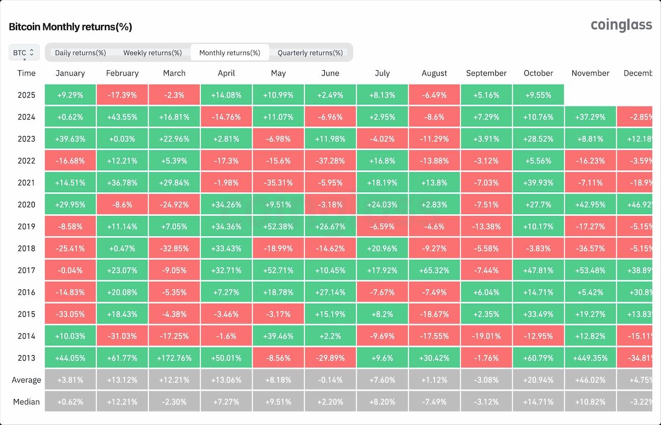Select the +449.35% November 2013 cell
Viewport: 661px width, 425px height.
pyautogui.click(x=590, y=358)
